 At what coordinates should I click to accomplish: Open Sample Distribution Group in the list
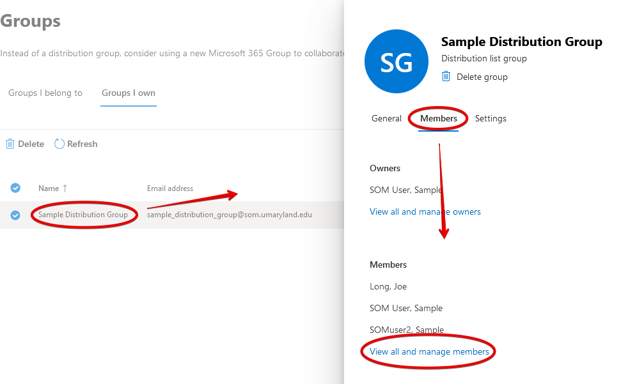coord(83,215)
